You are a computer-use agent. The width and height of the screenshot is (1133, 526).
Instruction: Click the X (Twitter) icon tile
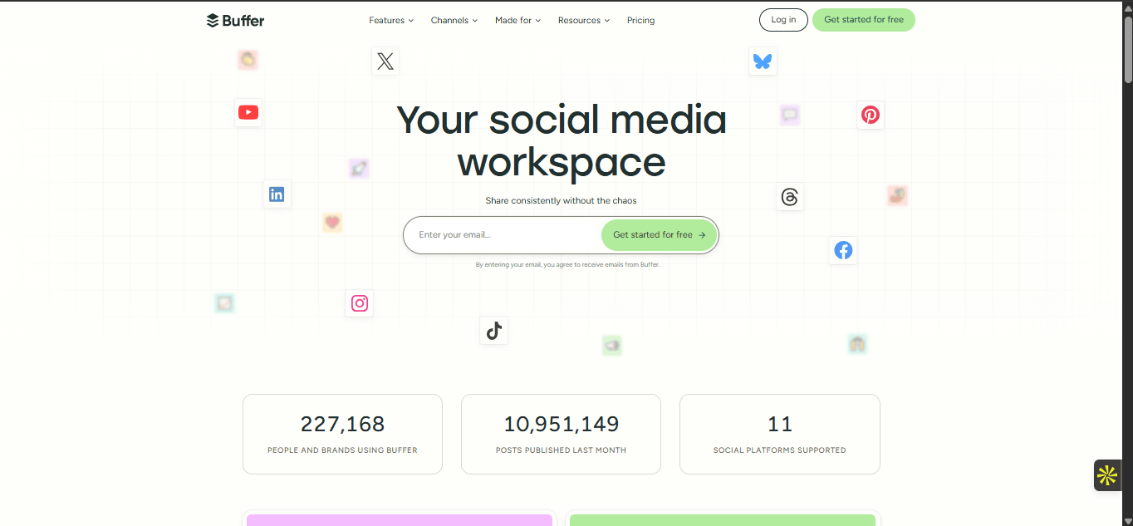pos(385,61)
